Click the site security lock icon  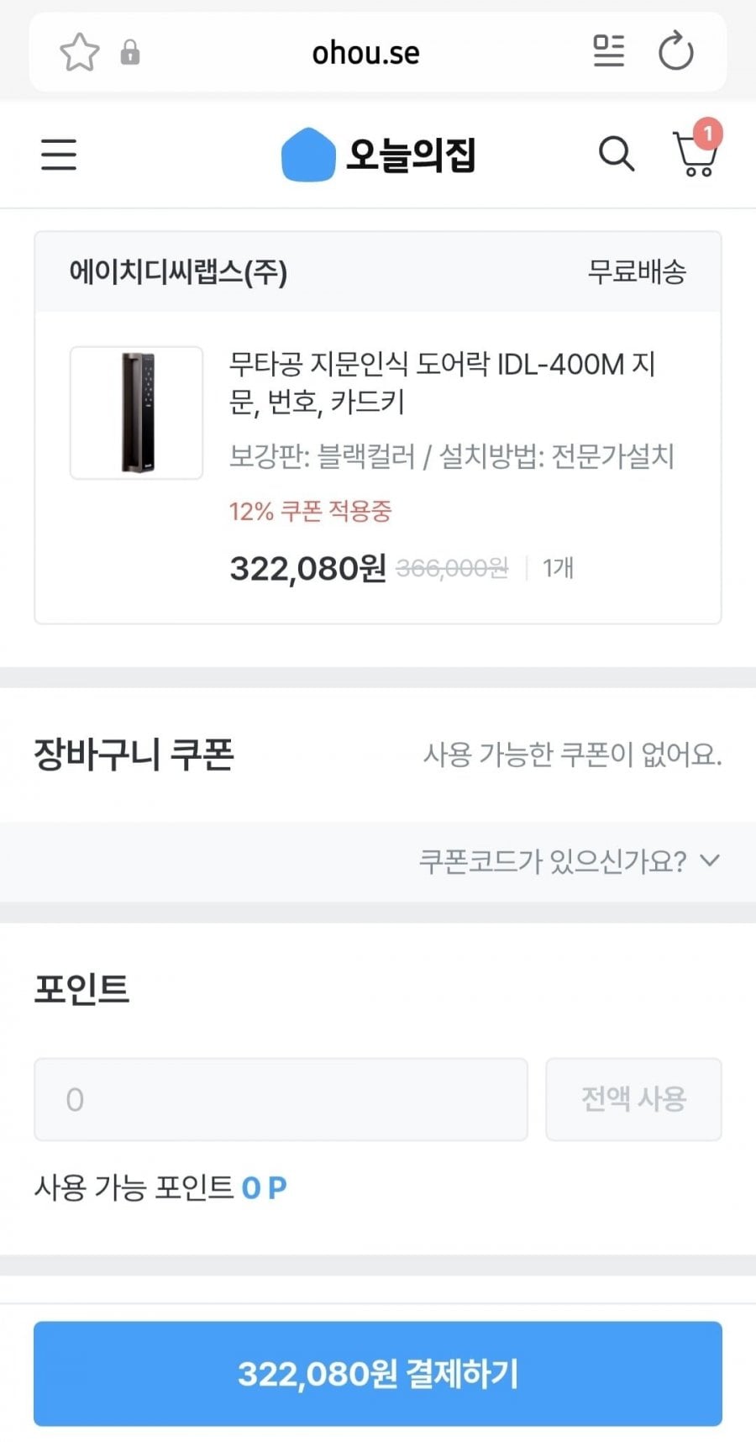click(x=130, y=53)
